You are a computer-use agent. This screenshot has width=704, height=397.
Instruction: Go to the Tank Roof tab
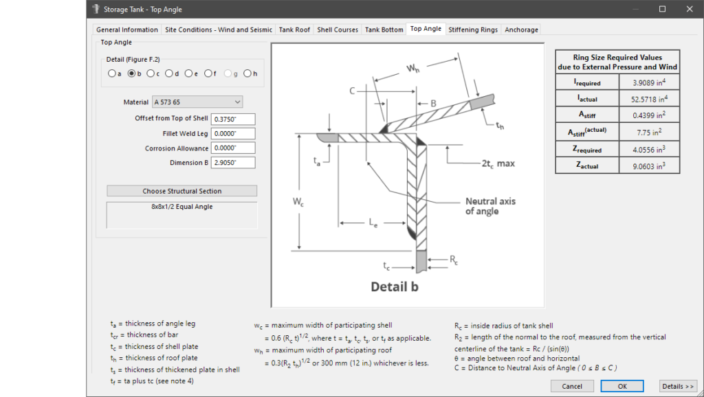tap(294, 30)
